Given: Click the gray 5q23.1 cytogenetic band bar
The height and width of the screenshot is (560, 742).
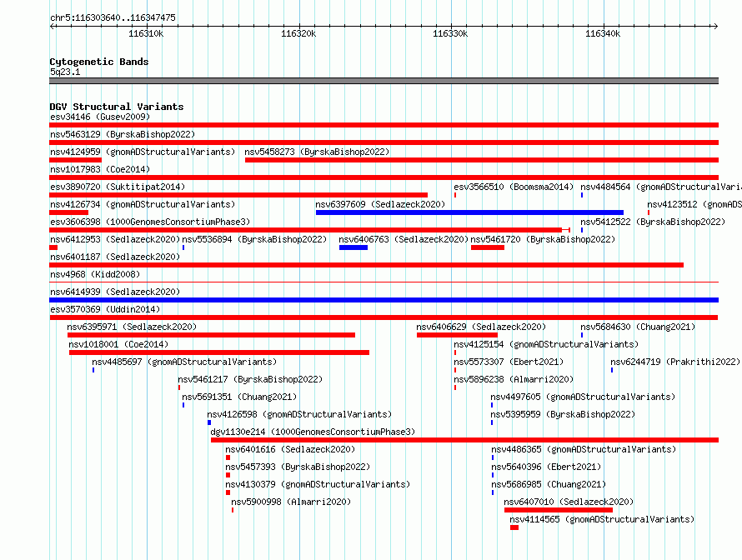Looking at the screenshot, I should click(x=384, y=81).
